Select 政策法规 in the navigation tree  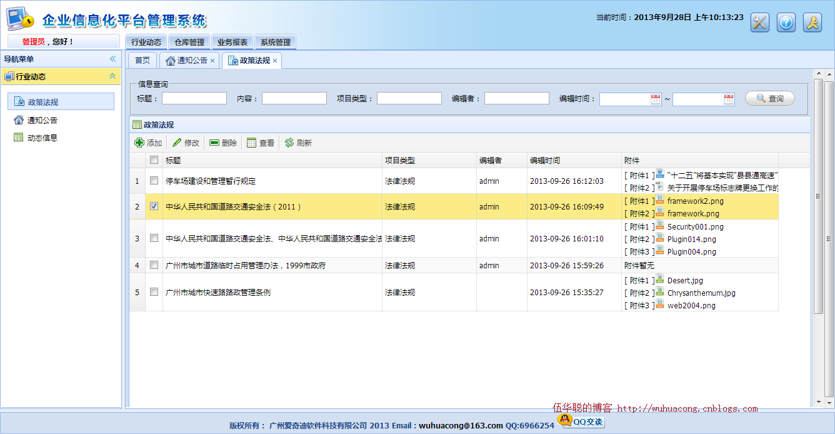pos(61,102)
